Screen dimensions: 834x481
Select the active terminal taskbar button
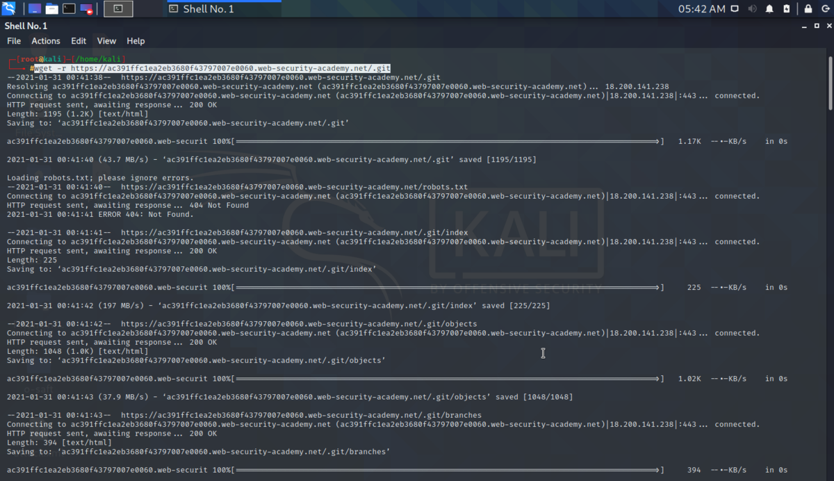tap(118, 9)
